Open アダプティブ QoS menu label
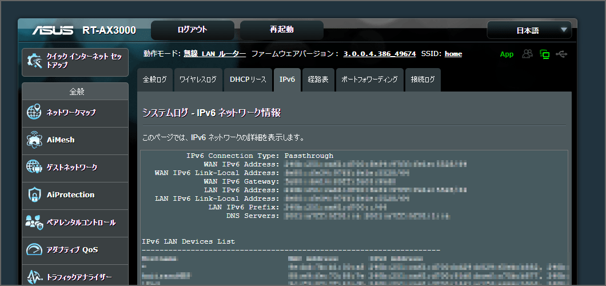The width and height of the screenshot is (606, 286). click(x=72, y=250)
